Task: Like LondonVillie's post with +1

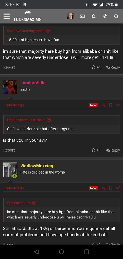Action: (96, 150)
